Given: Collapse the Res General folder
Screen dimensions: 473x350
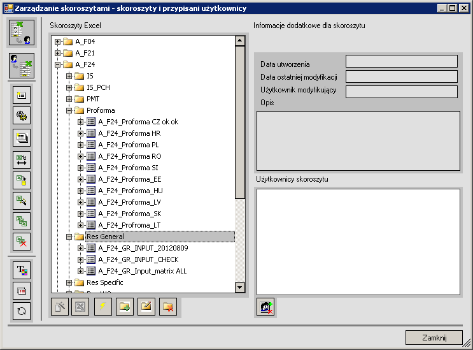Looking at the screenshot, I should 69,237.
